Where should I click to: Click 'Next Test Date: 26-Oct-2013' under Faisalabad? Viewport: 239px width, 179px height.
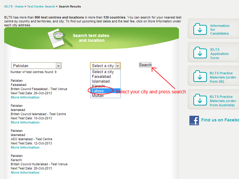31,93
